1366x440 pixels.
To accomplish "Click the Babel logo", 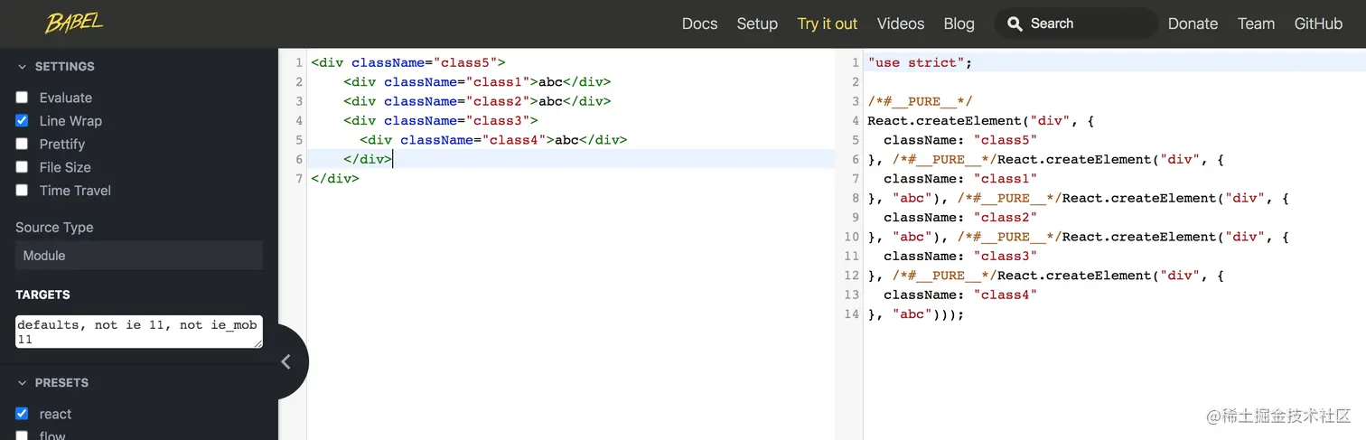I will (74, 23).
